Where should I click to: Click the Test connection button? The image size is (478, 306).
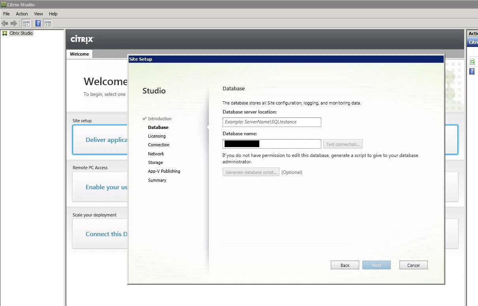(343, 144)
